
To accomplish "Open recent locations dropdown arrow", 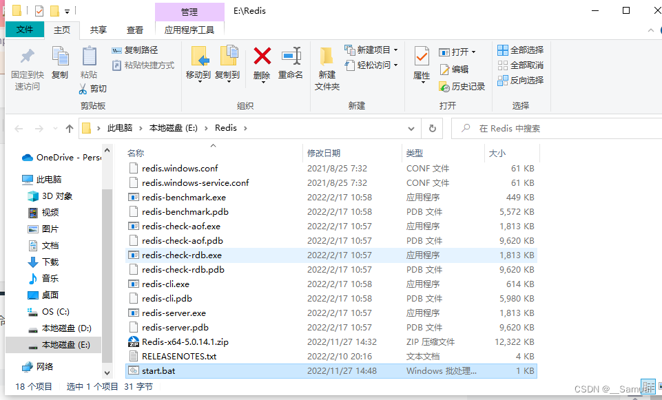I will [55, 129].
